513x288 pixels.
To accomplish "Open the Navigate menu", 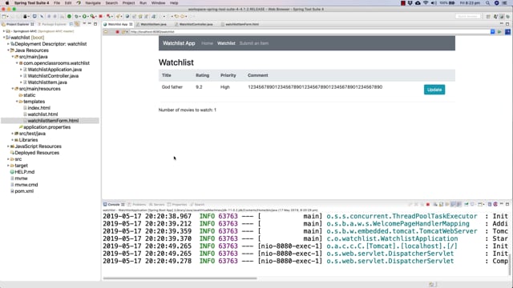I will pos(93,3).
